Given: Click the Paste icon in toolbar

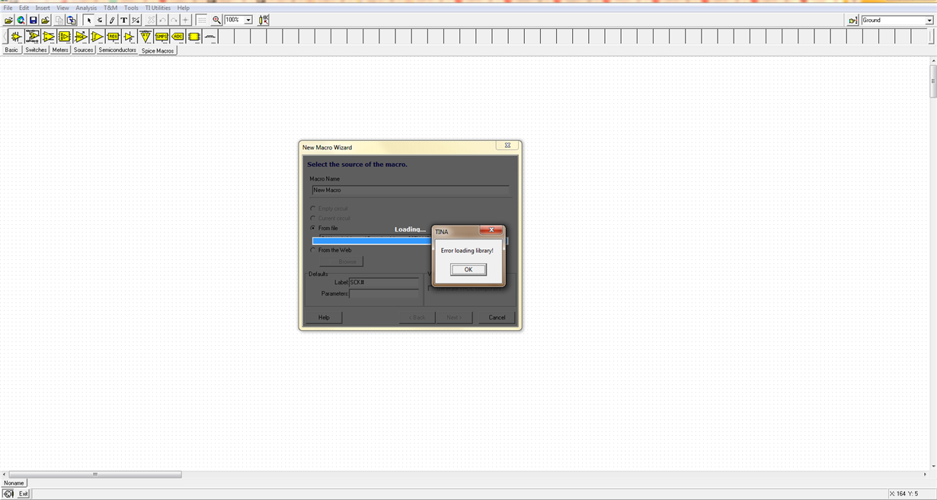Looking at the screenshot, I should point(72,21).
